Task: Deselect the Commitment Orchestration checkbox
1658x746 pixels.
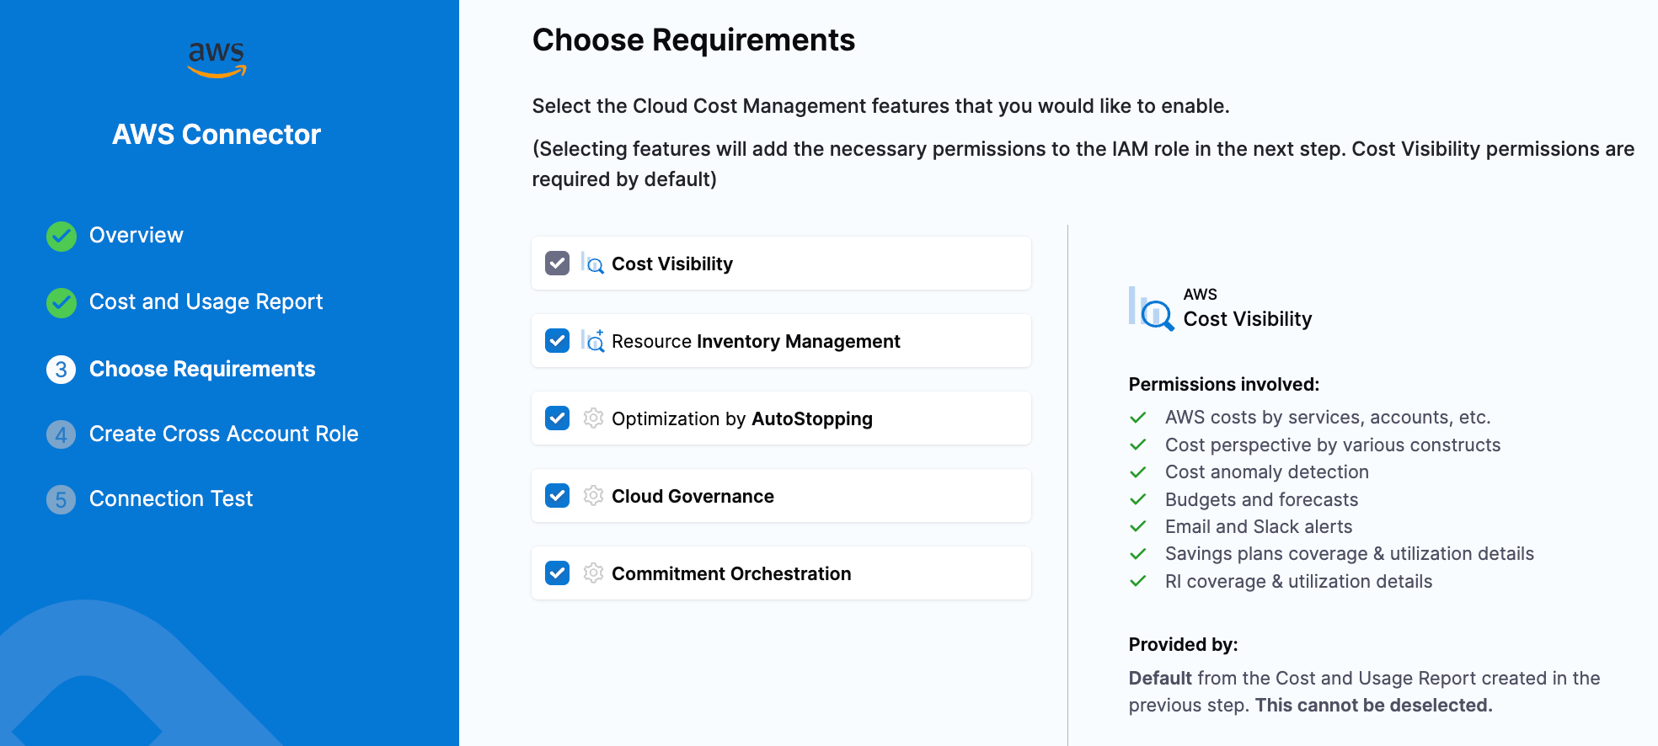Action: (557, 573)
